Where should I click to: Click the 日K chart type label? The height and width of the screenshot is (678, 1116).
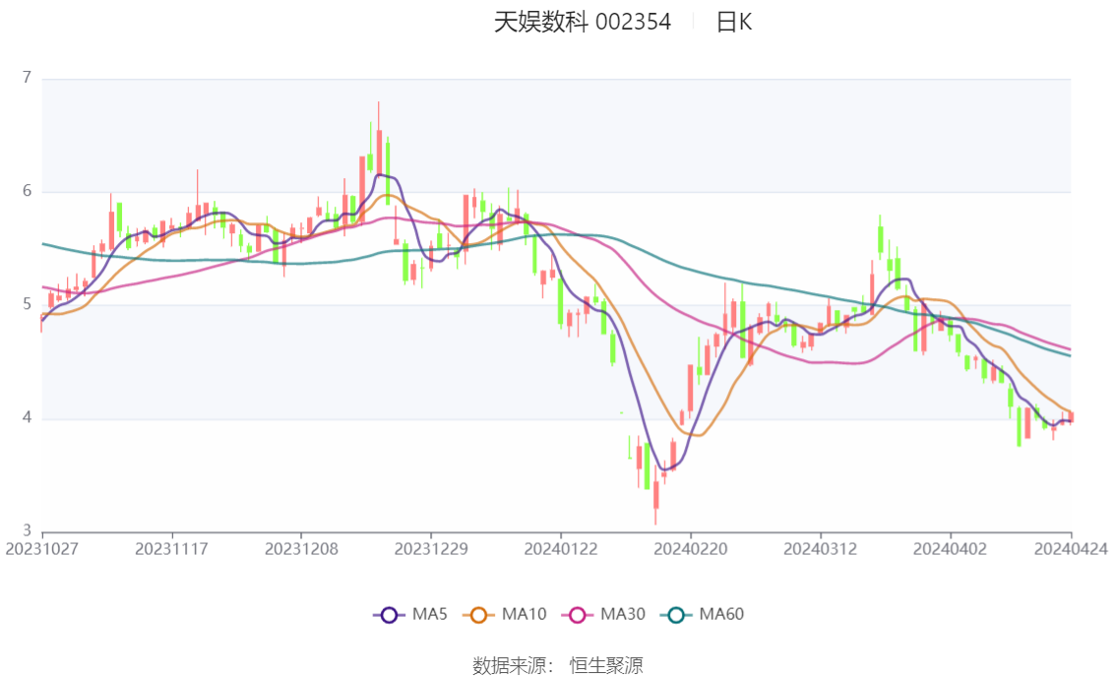pos(734,22)
